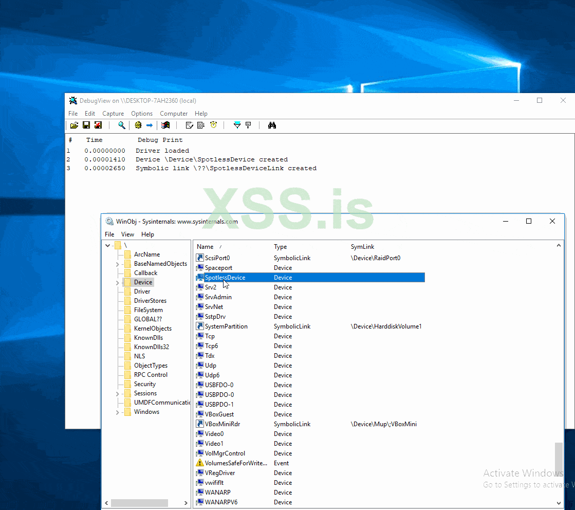This screenshot has height=510, width=575.
Task: Toggle the Capture magnifying glass icon
Action: 121,125
